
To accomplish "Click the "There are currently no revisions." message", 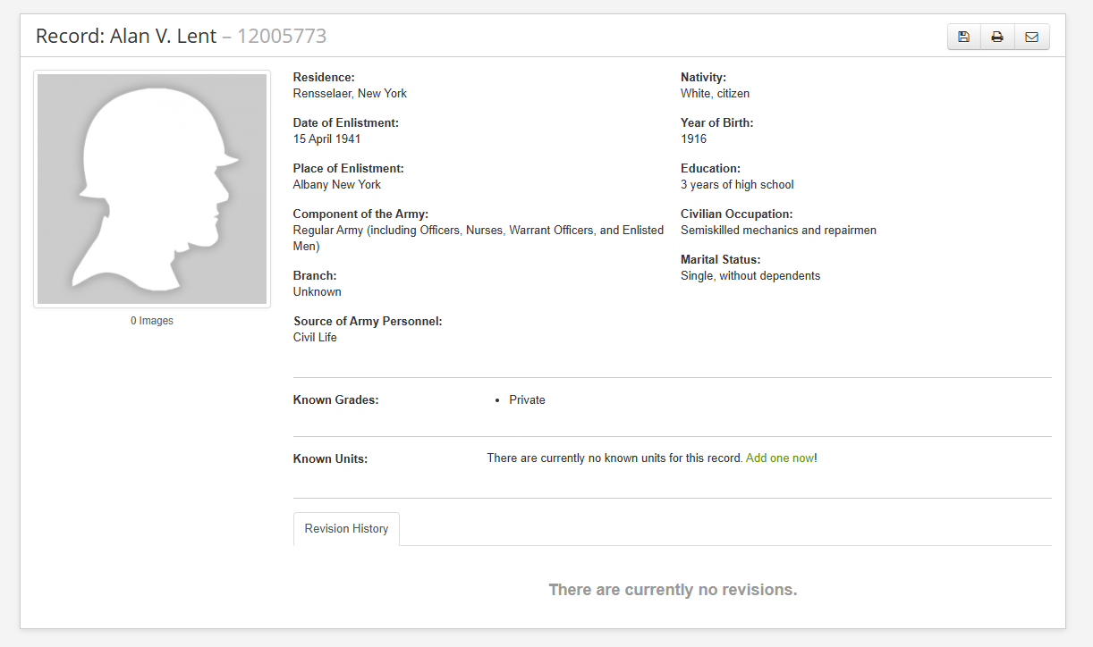I will 673,590.
